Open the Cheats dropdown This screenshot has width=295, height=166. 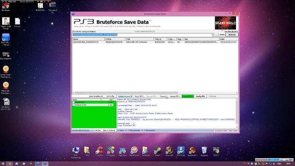163,96
